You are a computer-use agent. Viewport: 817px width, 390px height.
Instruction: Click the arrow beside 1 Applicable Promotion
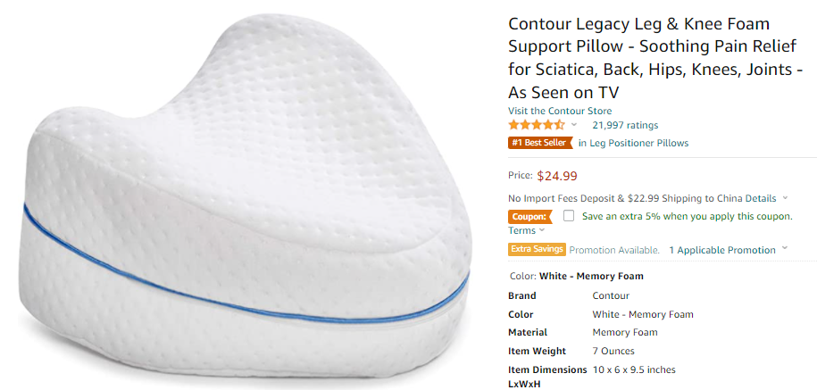tap(785, 249)
